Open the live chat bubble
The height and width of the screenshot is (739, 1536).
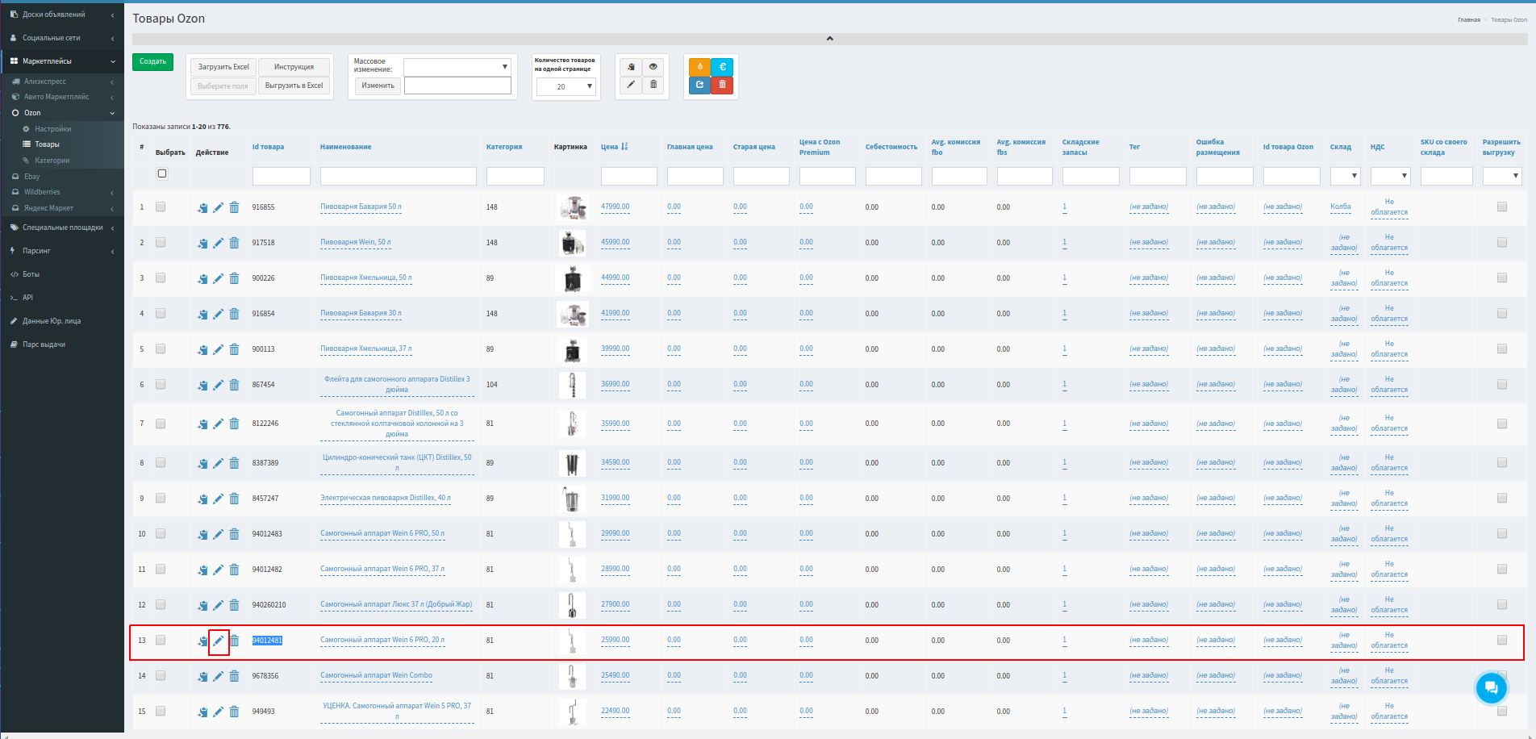[1491, 688]
